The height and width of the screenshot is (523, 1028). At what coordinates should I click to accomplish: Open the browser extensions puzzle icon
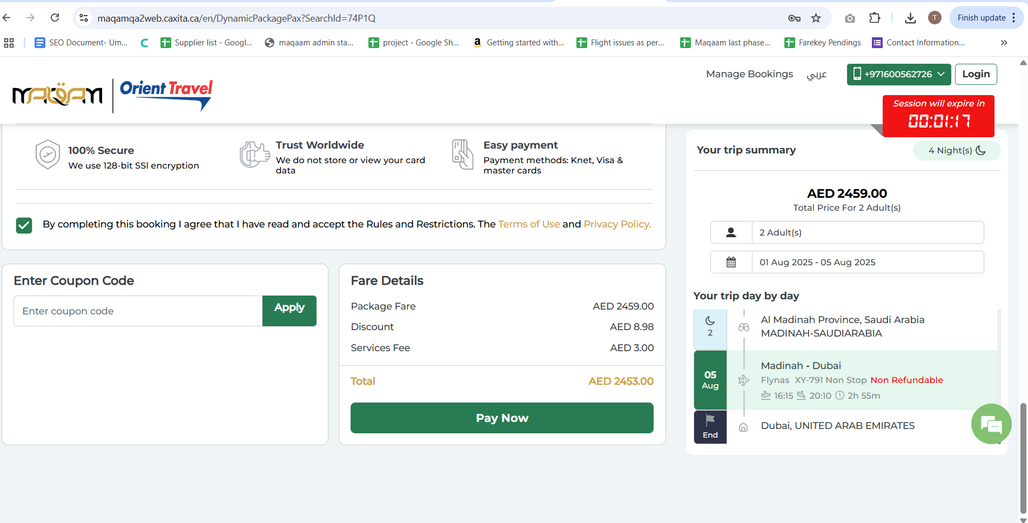[x=875, y=18]
